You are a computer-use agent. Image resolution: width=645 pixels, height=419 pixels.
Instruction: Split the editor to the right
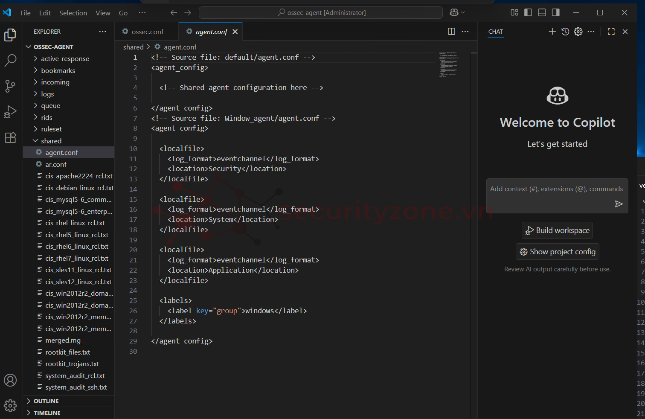click(451, 32)
